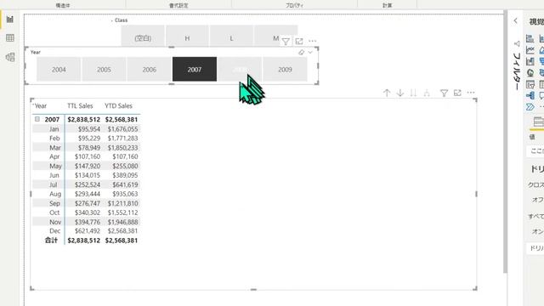Click the $935,063 YTD Sales cell

click(125, 194)
